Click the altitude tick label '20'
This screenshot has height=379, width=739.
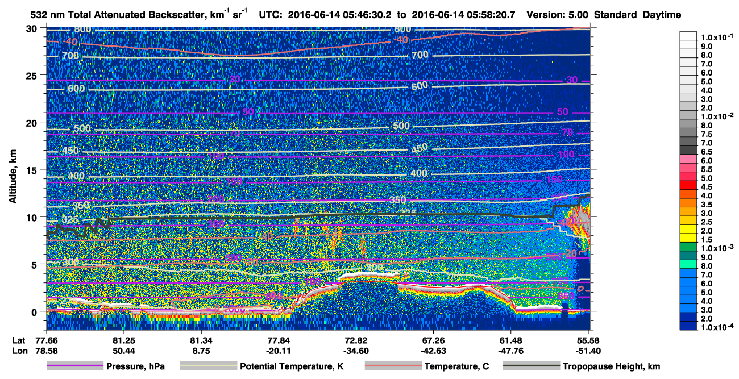pyautogui.click(x=32, y=123)
